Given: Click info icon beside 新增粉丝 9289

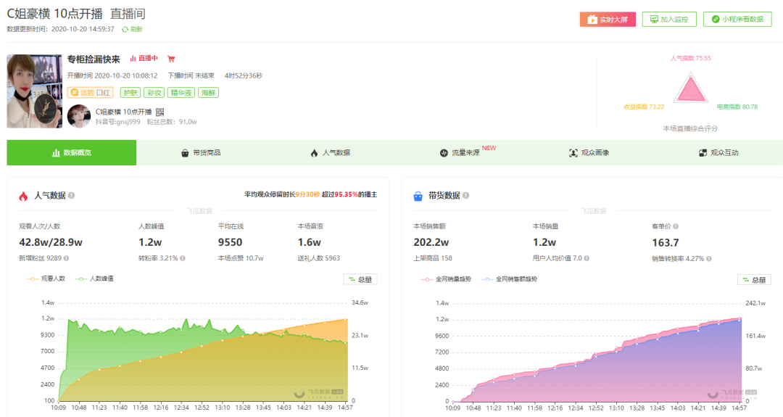Looking at the screenshot, I should [67, 258].
